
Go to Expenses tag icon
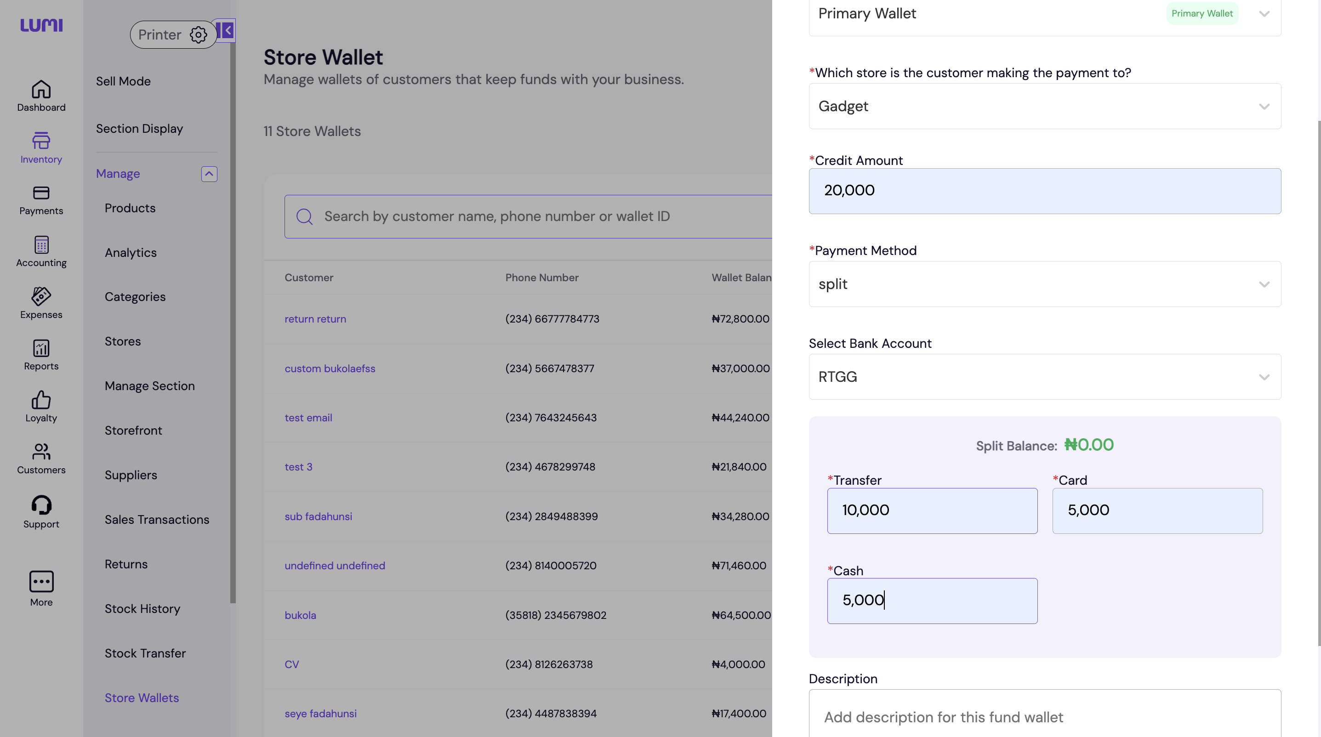41,297
